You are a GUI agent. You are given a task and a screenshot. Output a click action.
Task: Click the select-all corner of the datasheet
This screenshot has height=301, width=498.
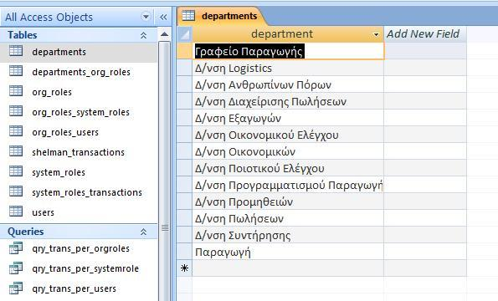(x=184, y=34)
